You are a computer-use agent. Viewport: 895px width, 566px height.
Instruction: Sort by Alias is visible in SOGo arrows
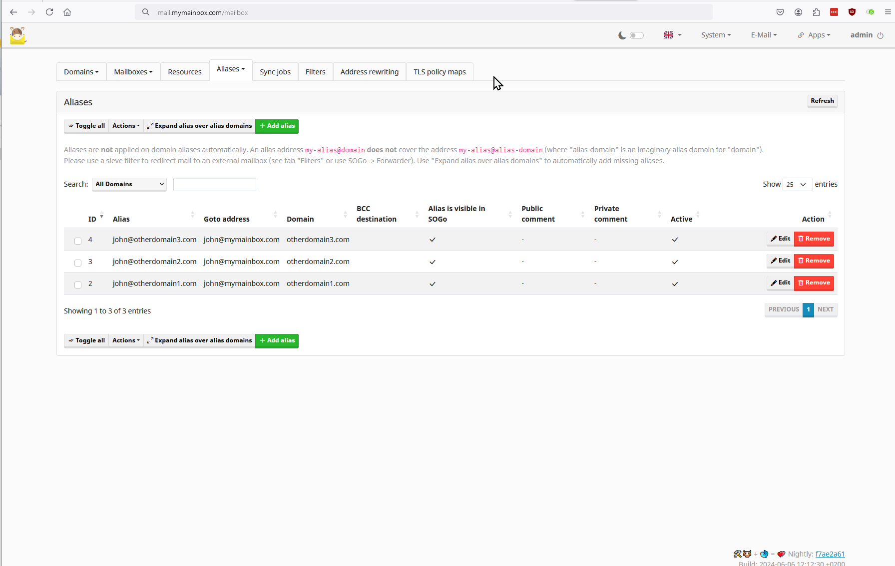tap(510, 215)
